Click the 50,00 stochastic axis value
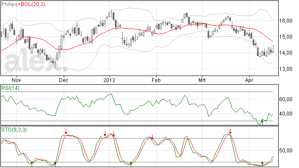 click(x=286, y=151)
